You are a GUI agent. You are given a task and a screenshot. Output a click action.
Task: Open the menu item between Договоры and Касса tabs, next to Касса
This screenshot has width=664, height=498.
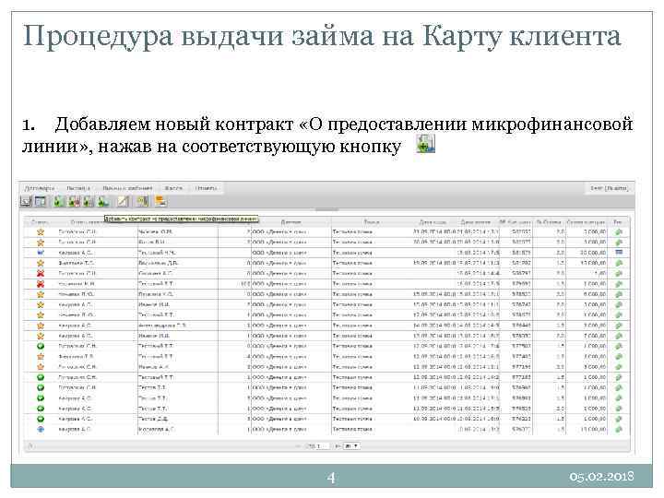[x=127, y=188]
